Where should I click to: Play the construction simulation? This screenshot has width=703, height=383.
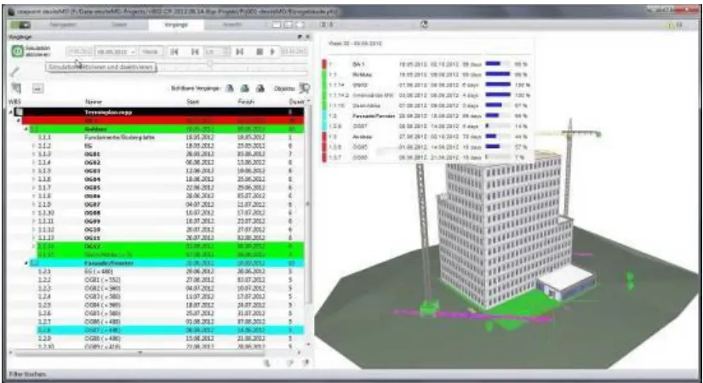tap(272, 52)
